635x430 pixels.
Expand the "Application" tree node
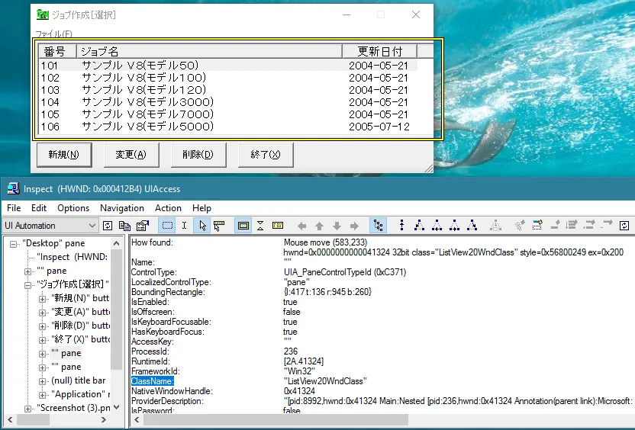[42, 395]
